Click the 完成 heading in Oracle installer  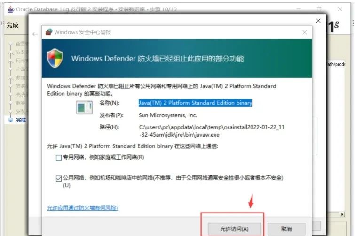(12, 25)
